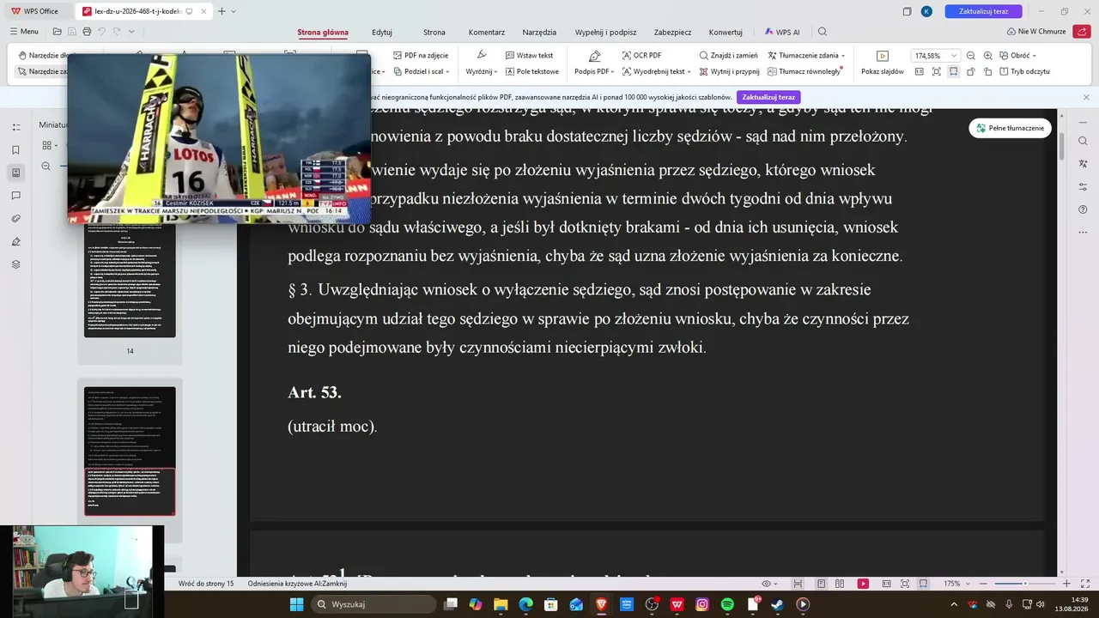The image size is (1099, 618).
Task: Toggle actual size 1:1 view in ribbon
Action: coord(919,71)
